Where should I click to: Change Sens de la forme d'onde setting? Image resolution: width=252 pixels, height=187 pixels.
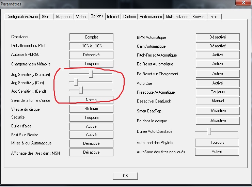[x=91, y=100]
